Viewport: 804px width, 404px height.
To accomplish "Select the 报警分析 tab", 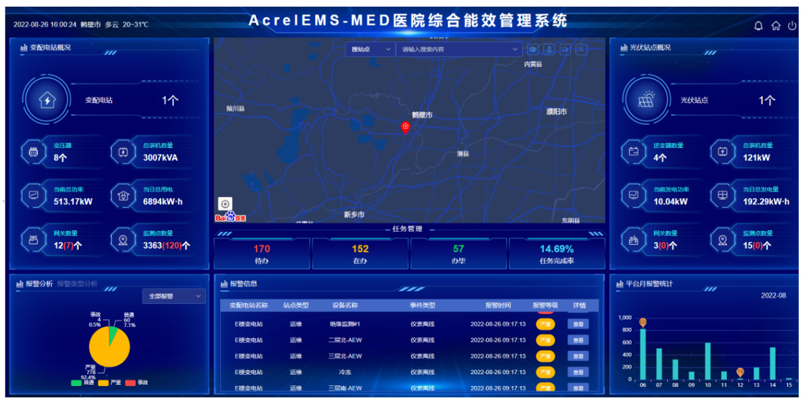I will 39,284.
